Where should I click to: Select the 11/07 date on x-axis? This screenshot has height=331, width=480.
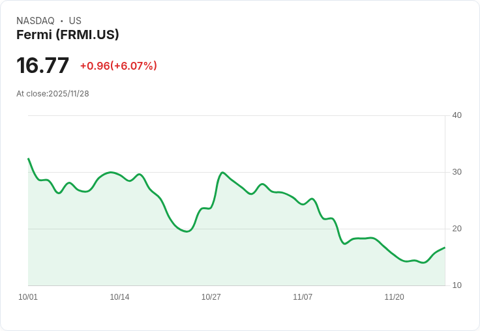pos(303,297)
